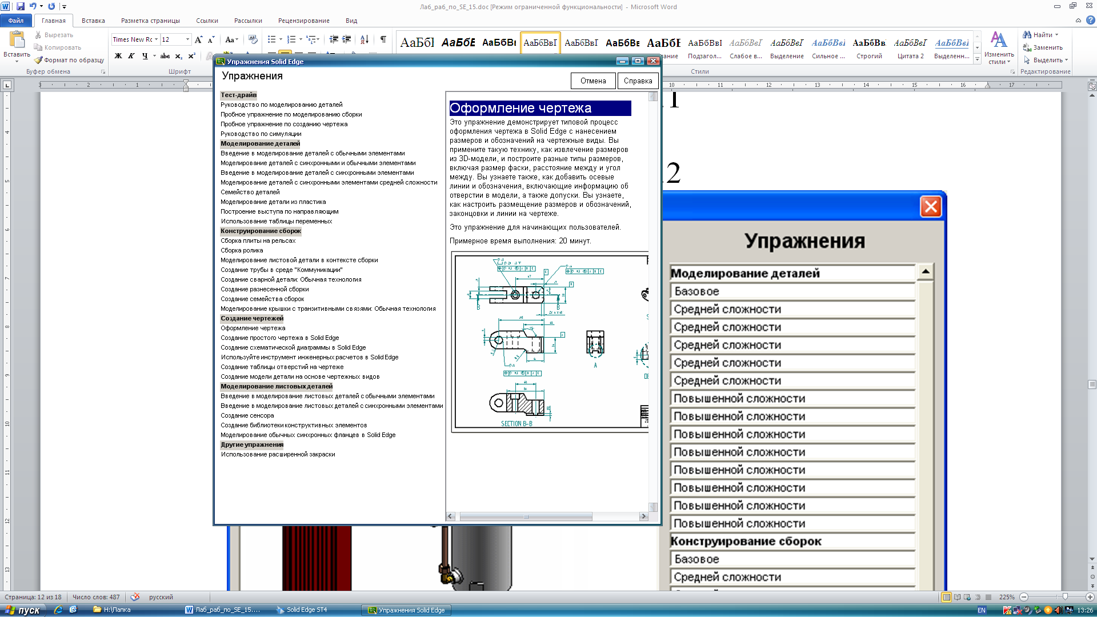The image size is (1097, 617).
Task: Click the Sort A-Z icon
Action: click(x=365, y=39)
